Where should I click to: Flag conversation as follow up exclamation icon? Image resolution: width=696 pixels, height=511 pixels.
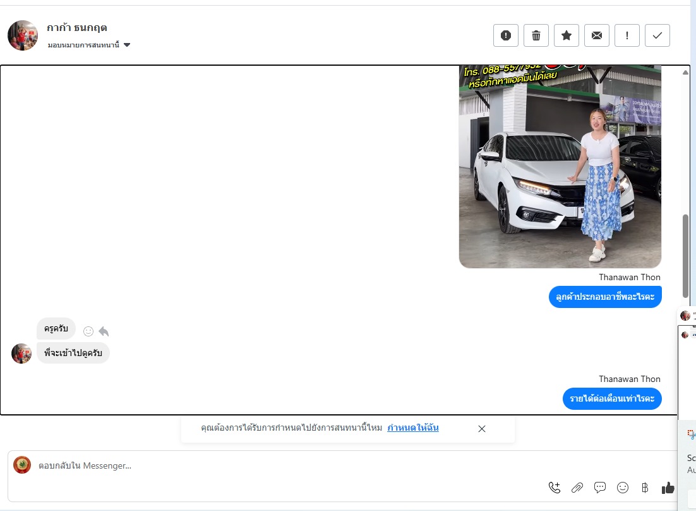coord(627,35)
